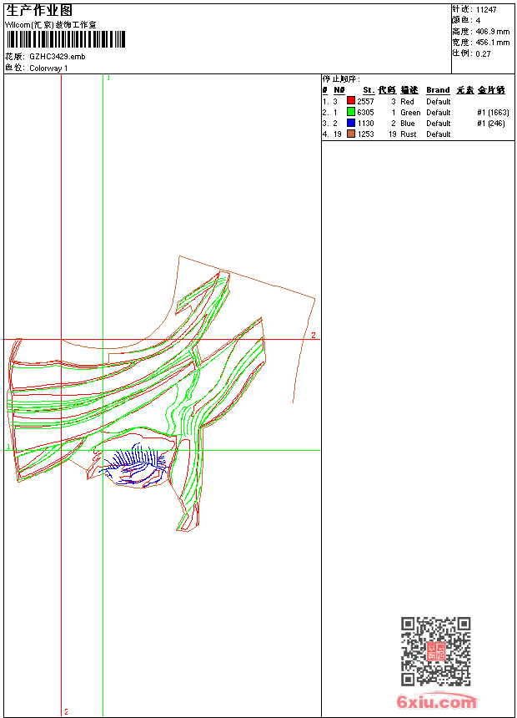Image resolution: width=517 pixels, height=718 pixels.
Task: Click the green marker 1 atop vertical guide
Action: (x=108, y=78)
